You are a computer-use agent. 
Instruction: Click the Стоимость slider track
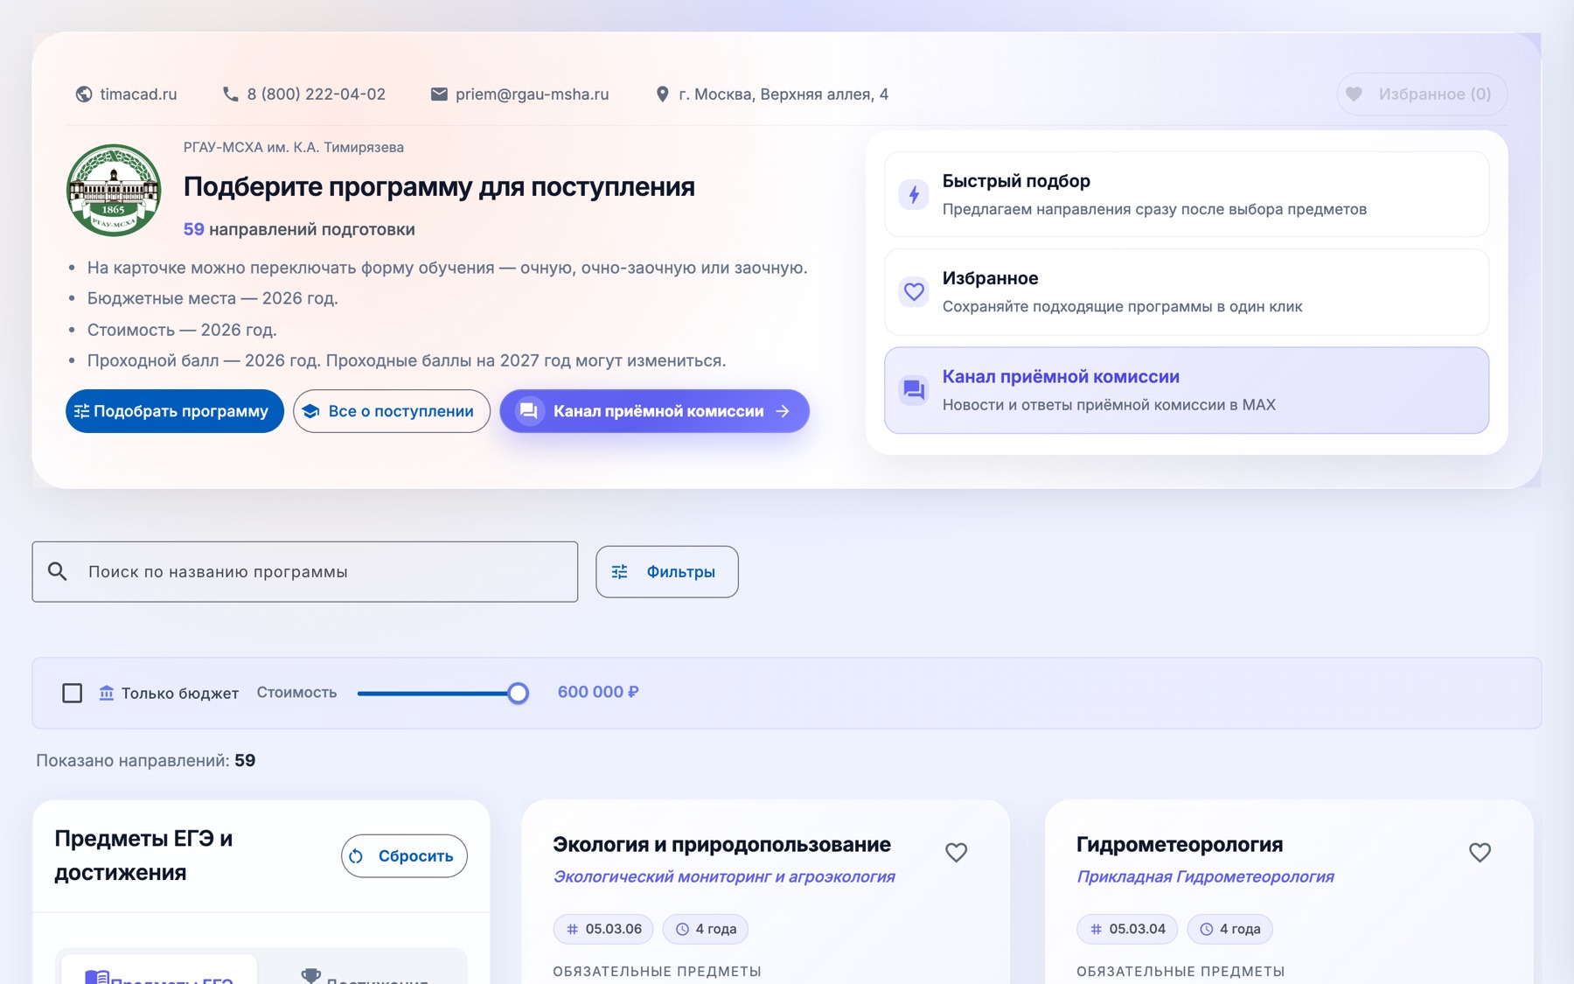pos(437,693)
